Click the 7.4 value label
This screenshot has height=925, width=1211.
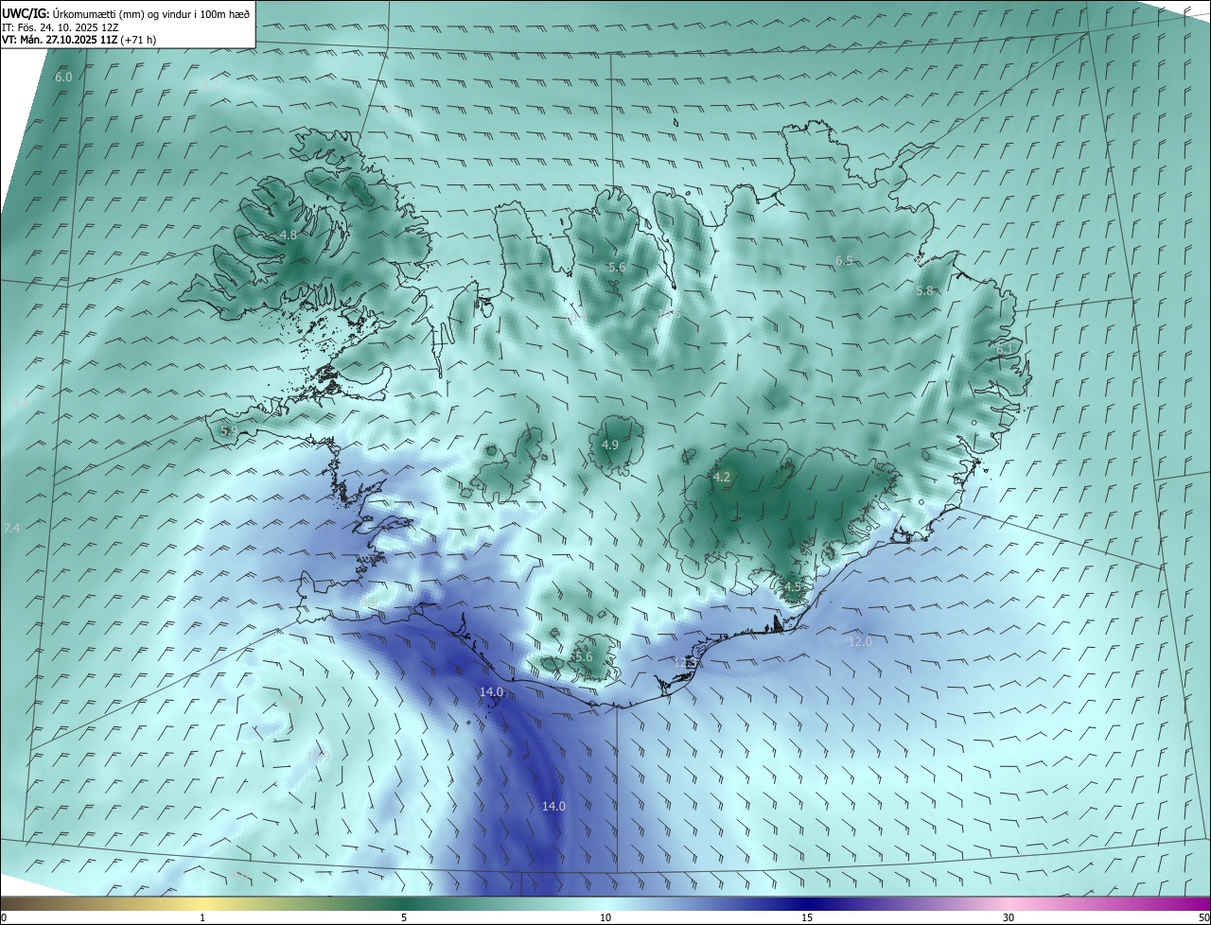coord(11,528)
